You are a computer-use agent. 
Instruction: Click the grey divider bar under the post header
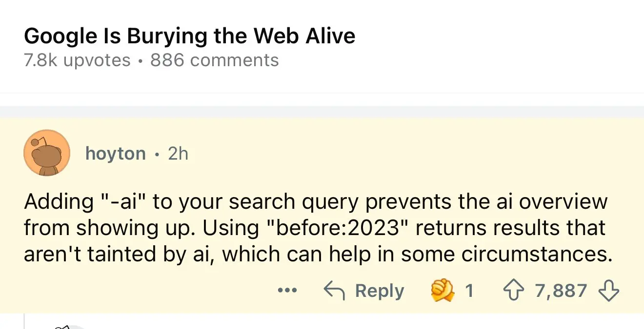point(322,111)
